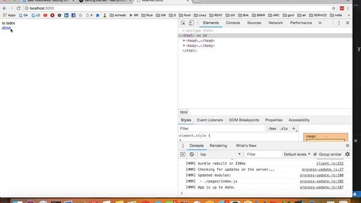
Task: Click the styles Filter input
Action: coord(222,129)
